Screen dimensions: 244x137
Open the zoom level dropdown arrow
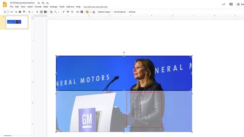tap(32, 12)
